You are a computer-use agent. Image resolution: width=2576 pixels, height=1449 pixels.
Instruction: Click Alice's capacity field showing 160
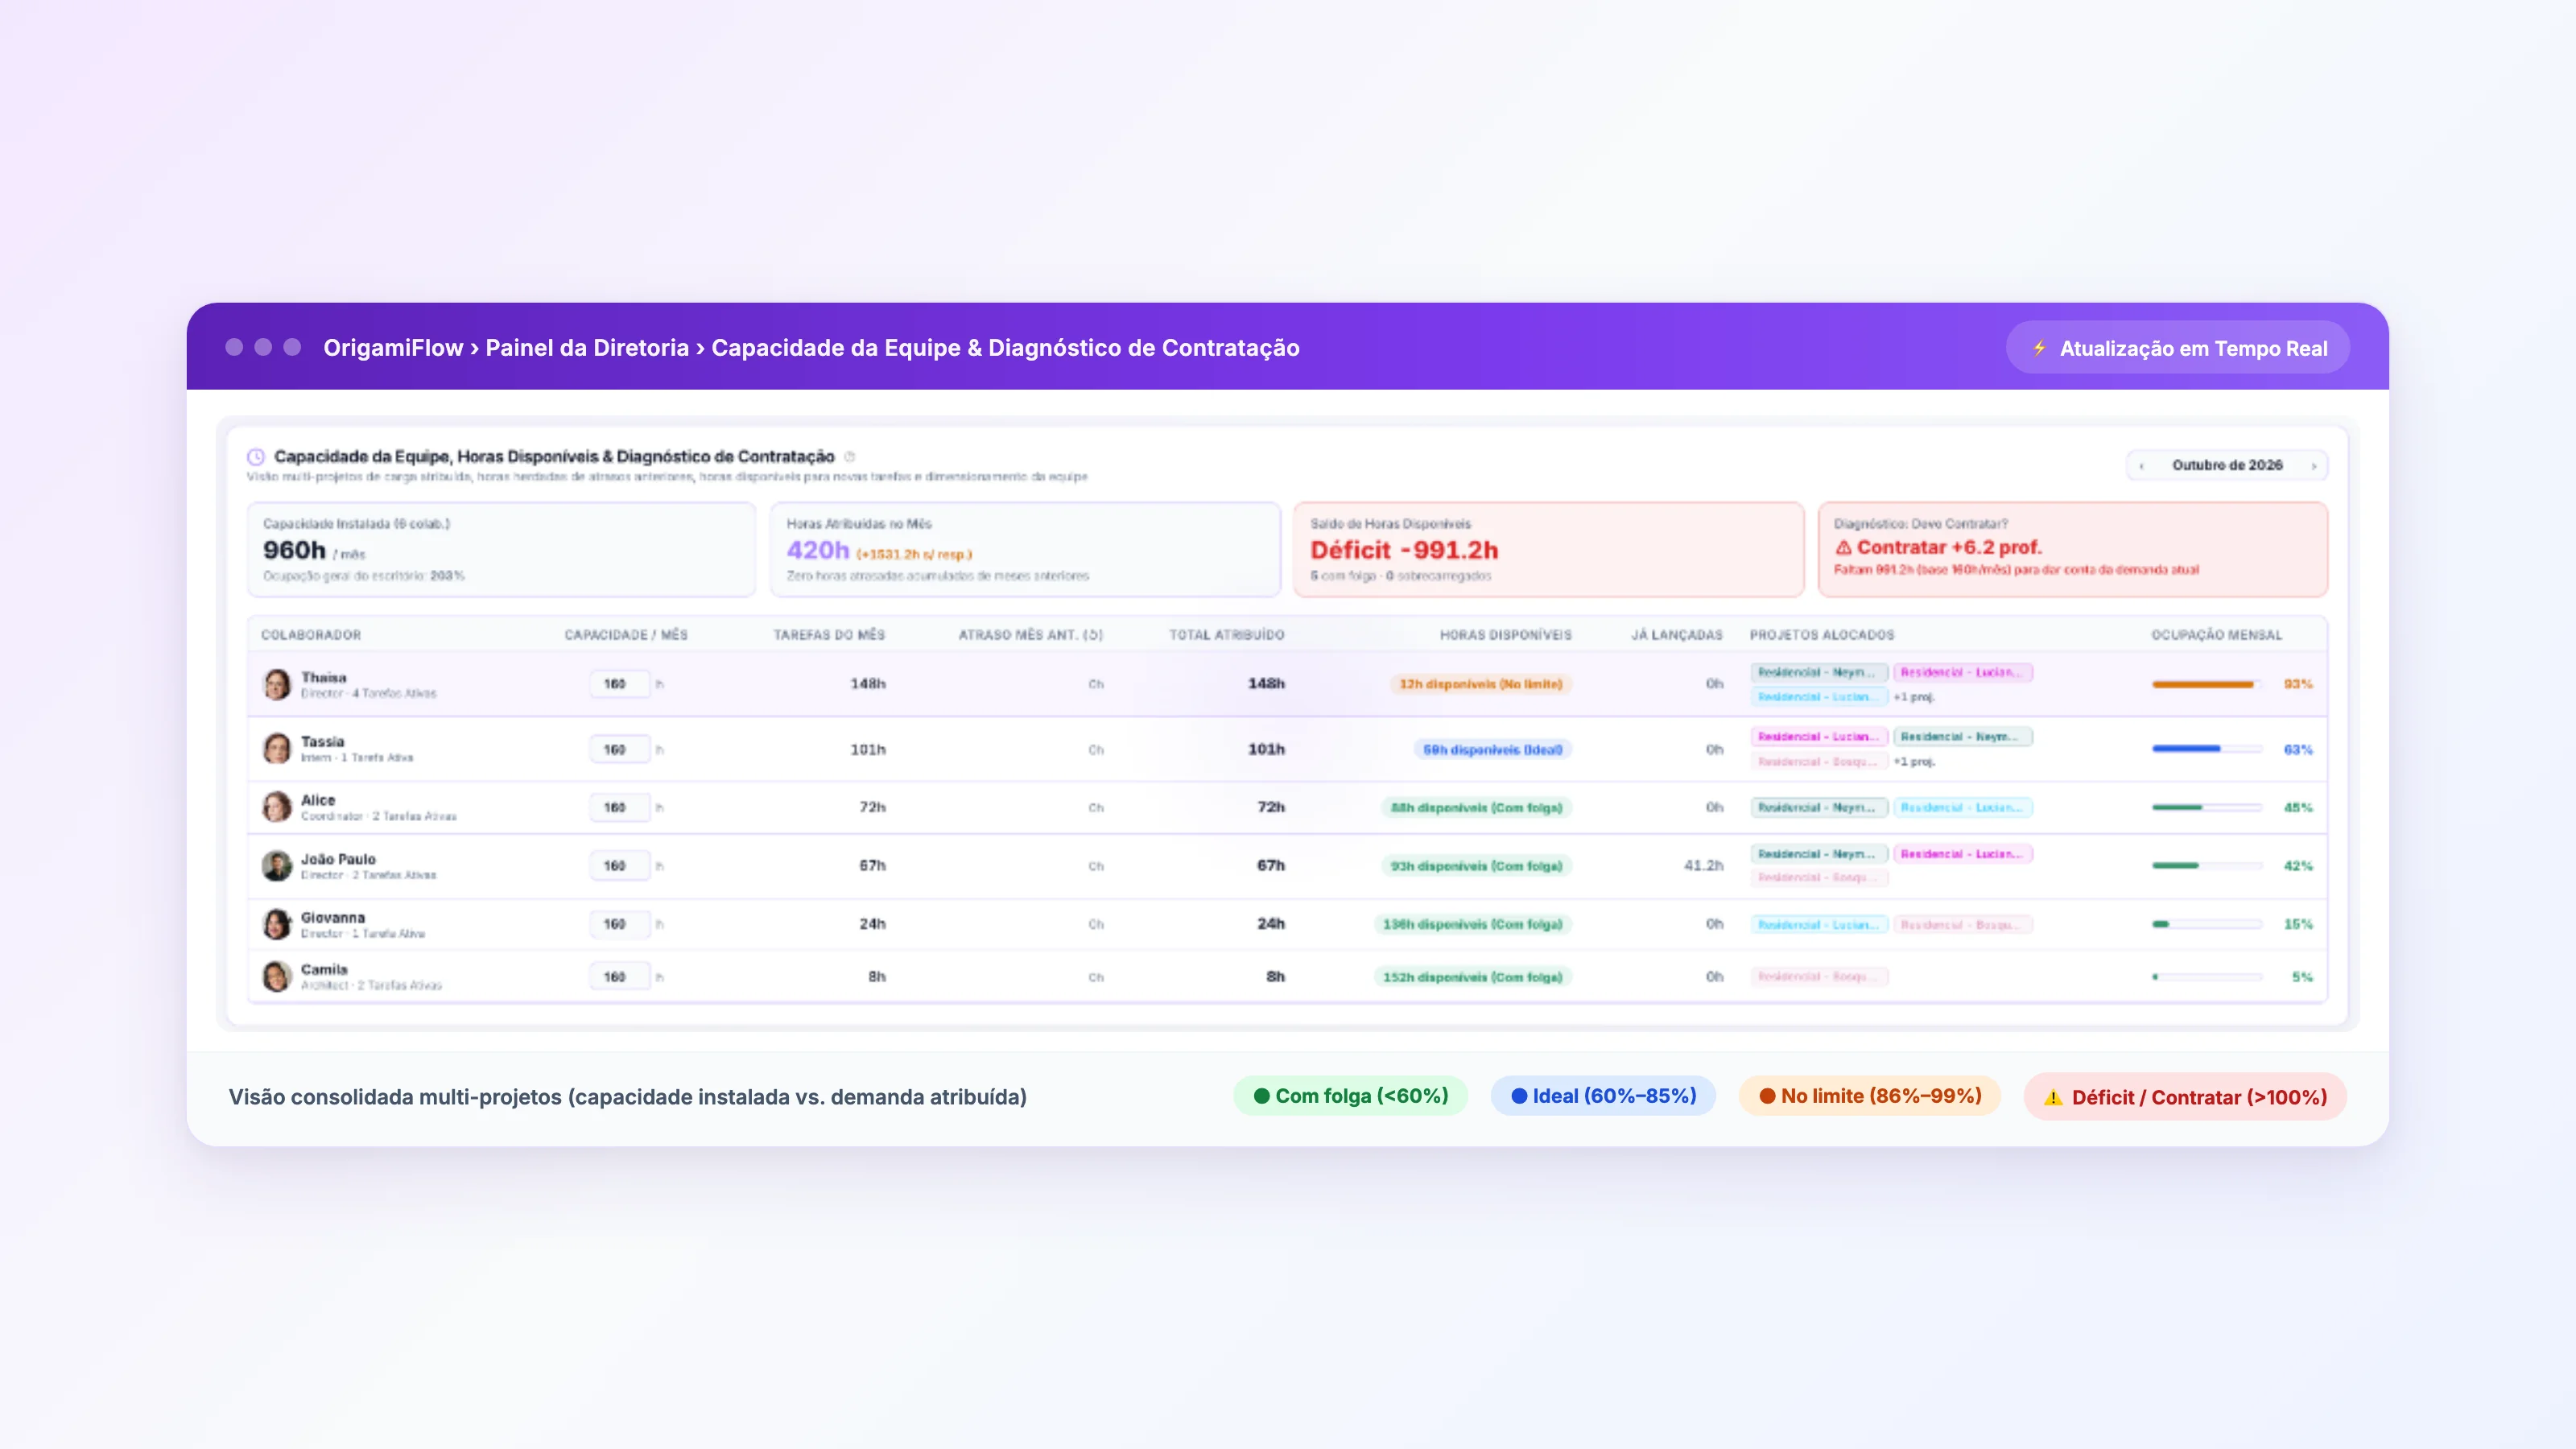pyautogui.click(x=619, y=807)
